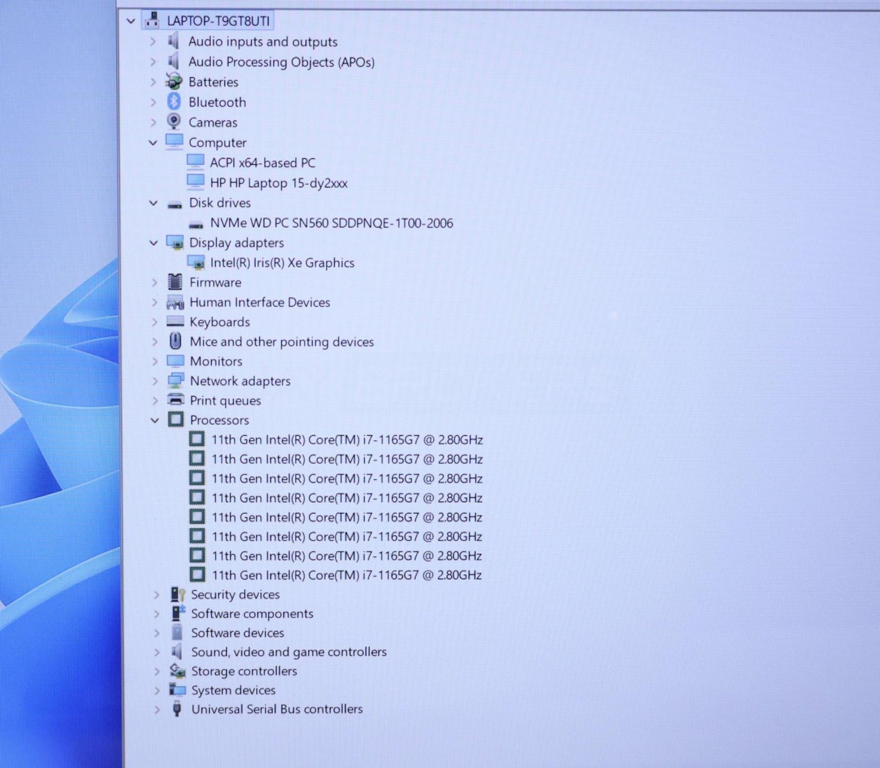880x768 pixels.
Task: Expand the Audio inputs and outputs node
Action: [153, 42]
